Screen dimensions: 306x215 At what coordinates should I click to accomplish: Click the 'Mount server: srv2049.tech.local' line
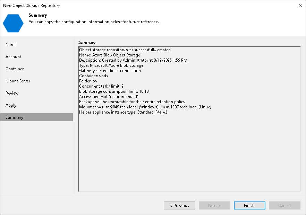click(x=145, y=107)
